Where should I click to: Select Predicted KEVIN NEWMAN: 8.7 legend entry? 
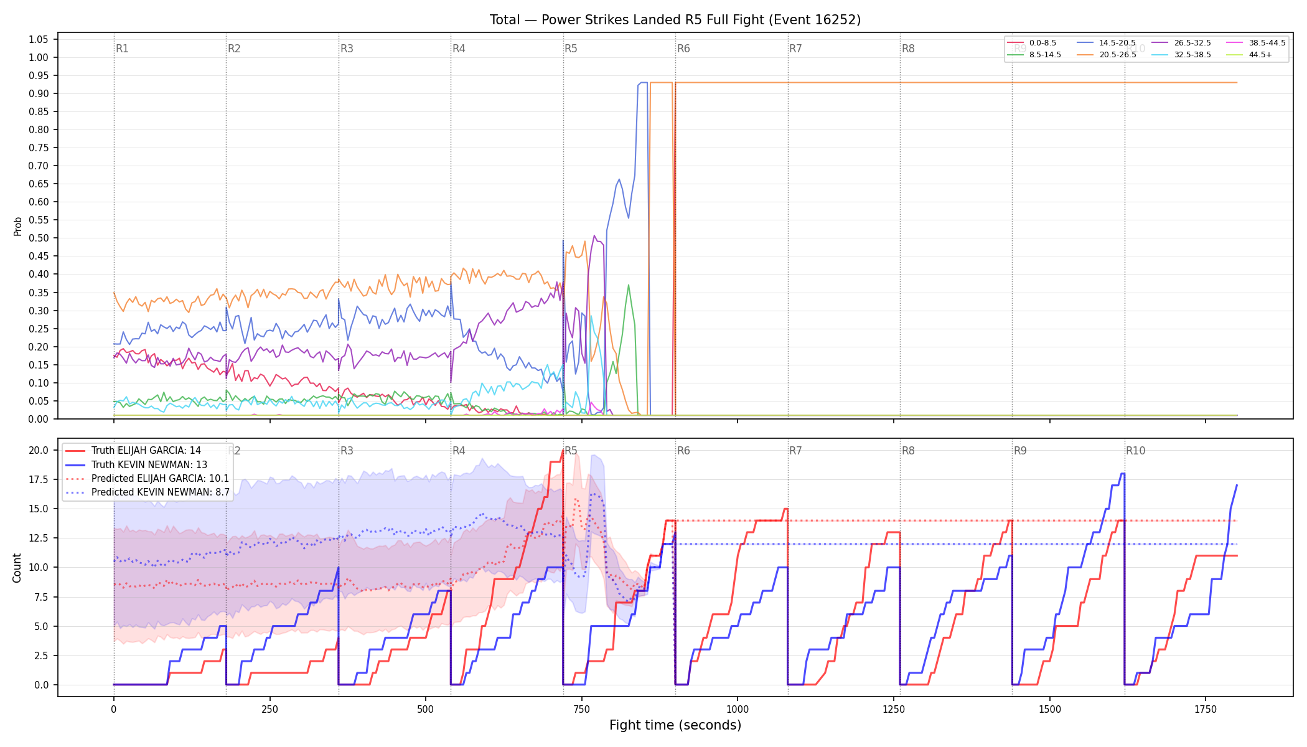pos(148,492)
